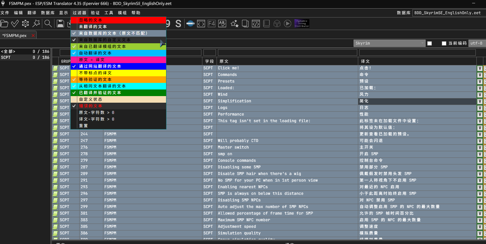Toggle 错误的文本 filter
The image size is (486, 244).
(118, 106)
